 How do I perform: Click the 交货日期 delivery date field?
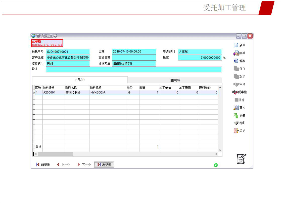pyautogui.click(x=134, y=58)
